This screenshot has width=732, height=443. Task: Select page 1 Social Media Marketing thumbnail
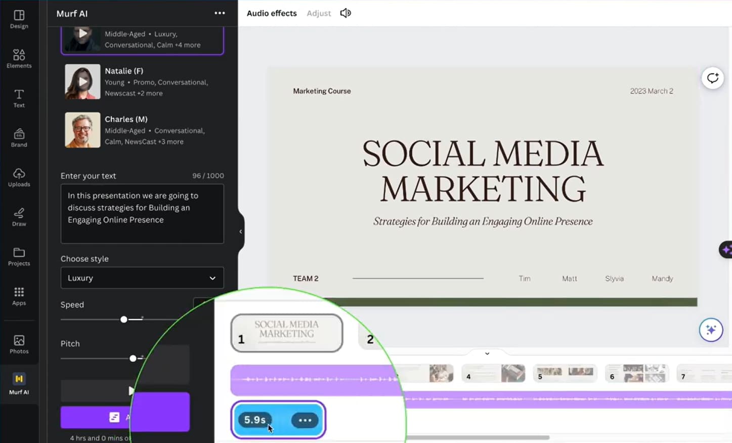[287, 333]
